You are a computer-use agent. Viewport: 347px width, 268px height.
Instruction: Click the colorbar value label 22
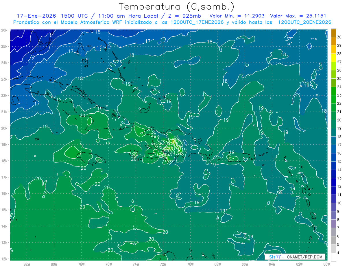coord(339,103)
